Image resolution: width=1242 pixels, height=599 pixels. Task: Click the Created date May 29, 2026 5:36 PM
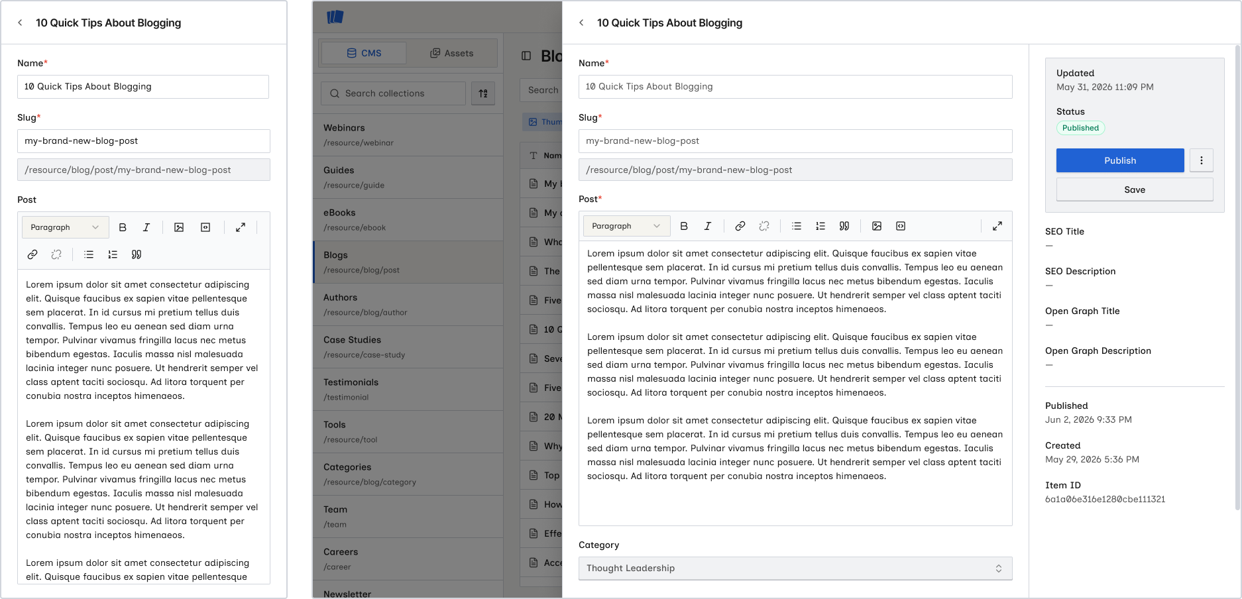tap(1092, 460)
